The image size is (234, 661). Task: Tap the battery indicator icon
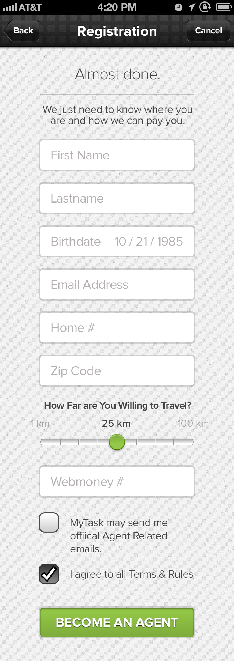click(223, 7)
